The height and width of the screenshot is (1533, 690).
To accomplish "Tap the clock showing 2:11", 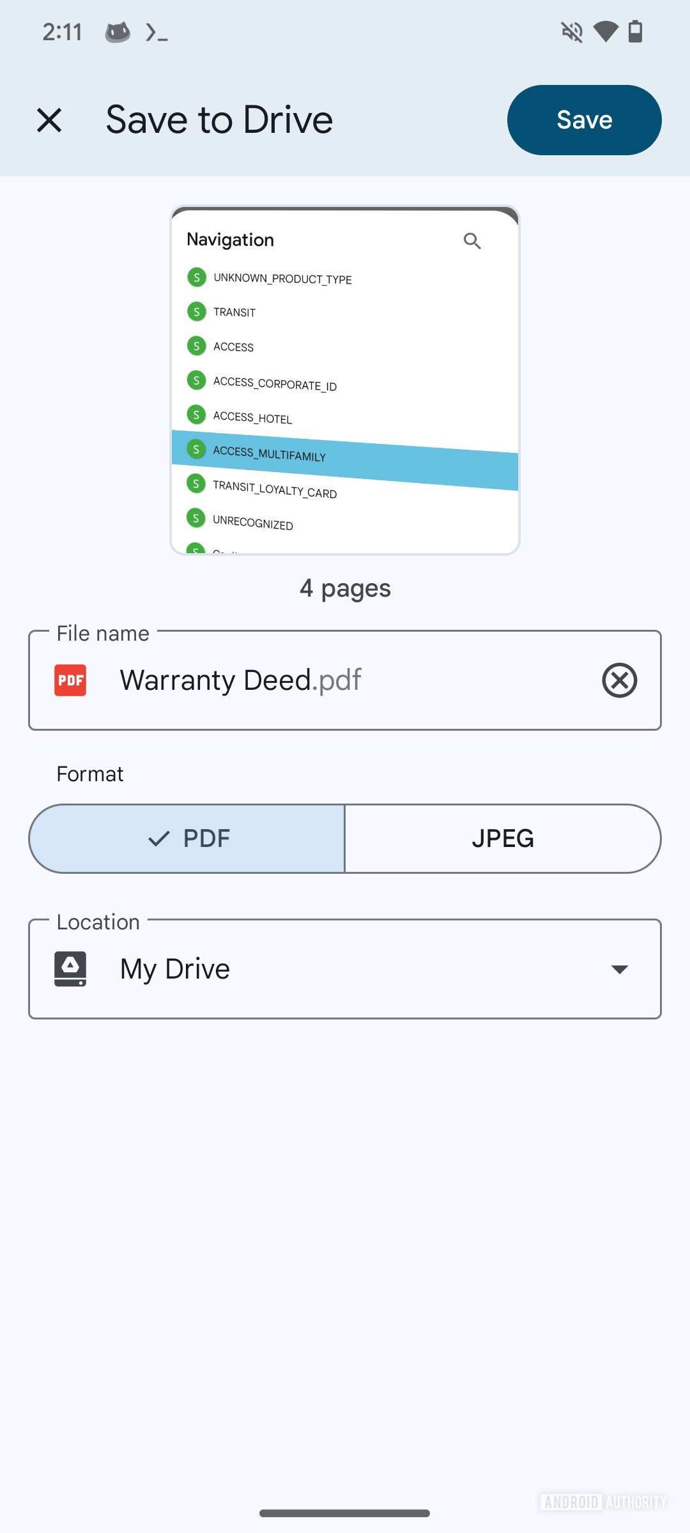I will pos(62,32).
